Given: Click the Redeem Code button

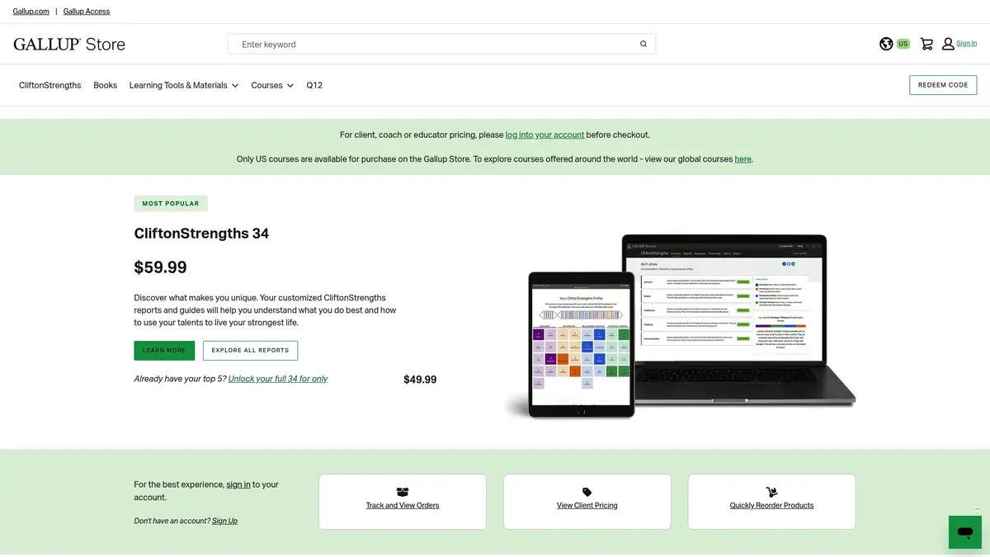Looking at the screenshot, I should (943, 85).
